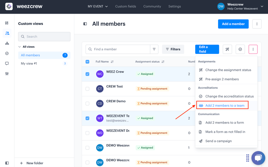Screen dimensions: 268x167
Task: Collapse the All views group
Action: click(x=19, y=47)
